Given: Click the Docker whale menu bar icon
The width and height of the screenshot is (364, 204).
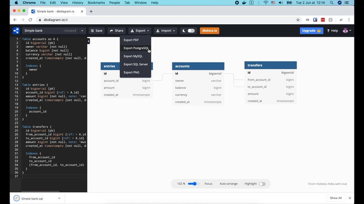Looking at the screenshot, I should point(244,3).
